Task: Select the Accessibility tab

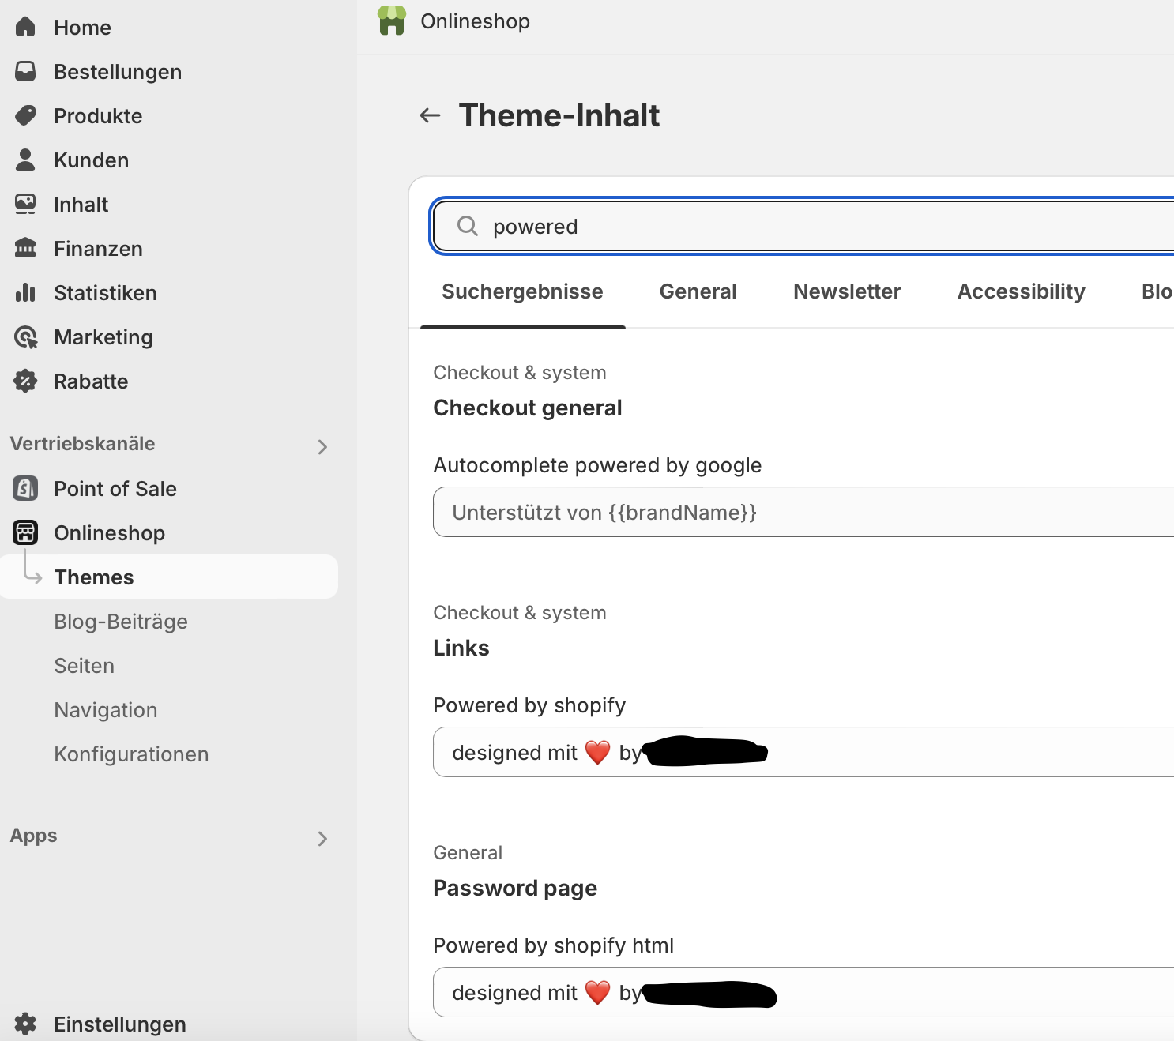Action: click(1021, 291)
